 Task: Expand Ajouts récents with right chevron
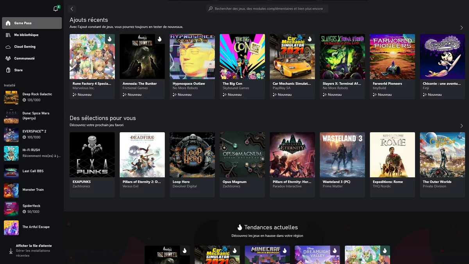[462, 28]
